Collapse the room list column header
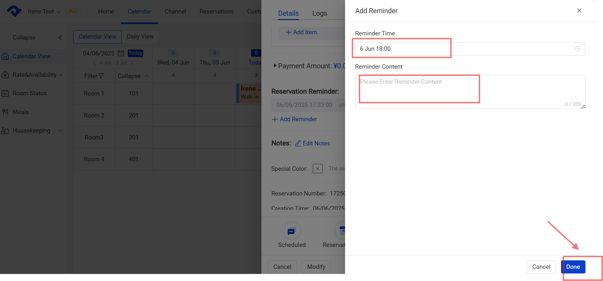 (x=133, y=76)
